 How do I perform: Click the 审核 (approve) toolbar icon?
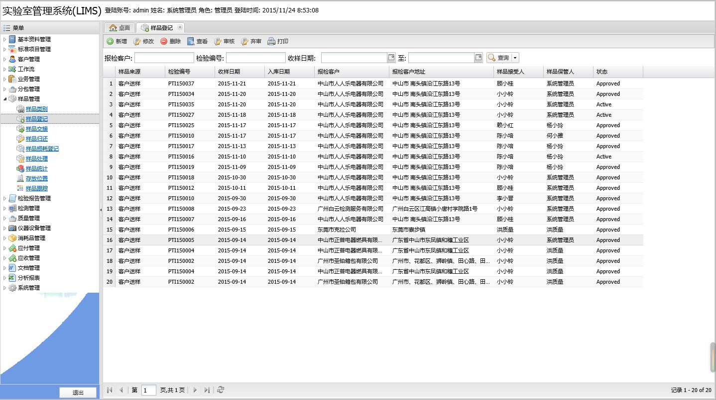click(x=218, y=41)
